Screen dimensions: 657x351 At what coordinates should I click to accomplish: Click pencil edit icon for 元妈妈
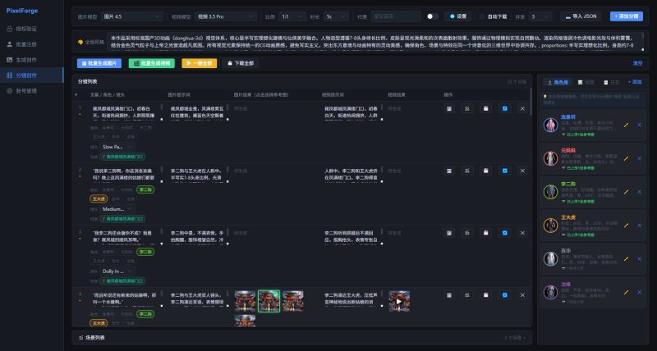[626, 158]
